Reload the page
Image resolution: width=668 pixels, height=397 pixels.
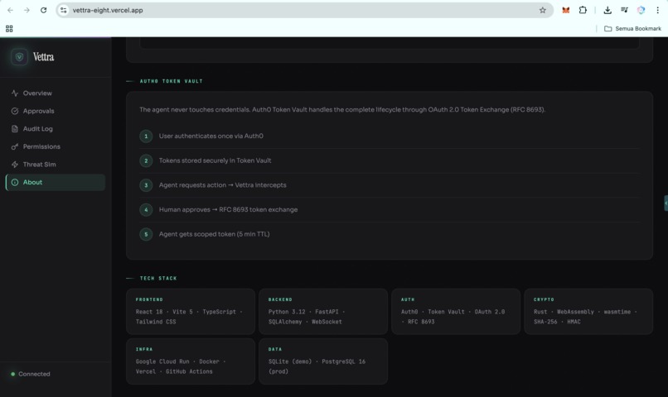pyautogui.click(x=43, y=10)
